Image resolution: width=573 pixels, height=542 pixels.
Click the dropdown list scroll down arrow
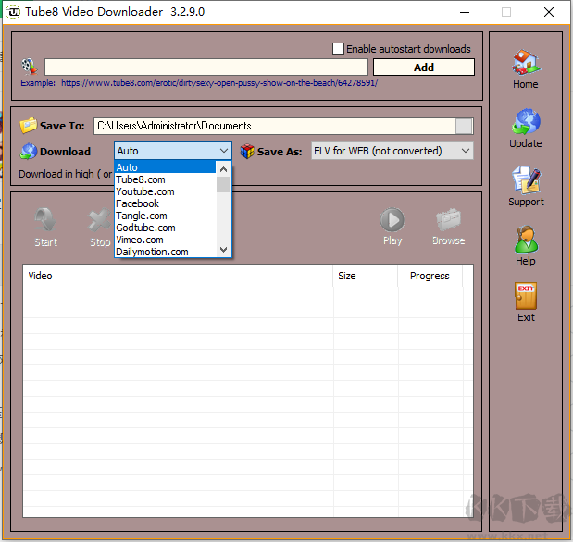tap(223, 250)
